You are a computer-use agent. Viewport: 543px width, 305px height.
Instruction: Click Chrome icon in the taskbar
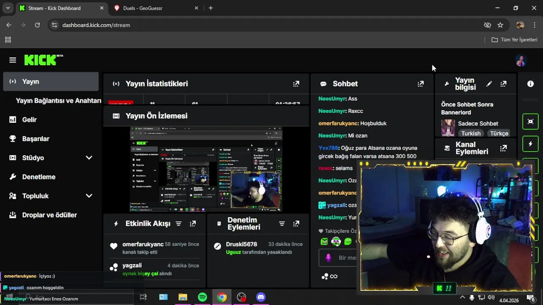pyautogui.click(x=222, y=297)
